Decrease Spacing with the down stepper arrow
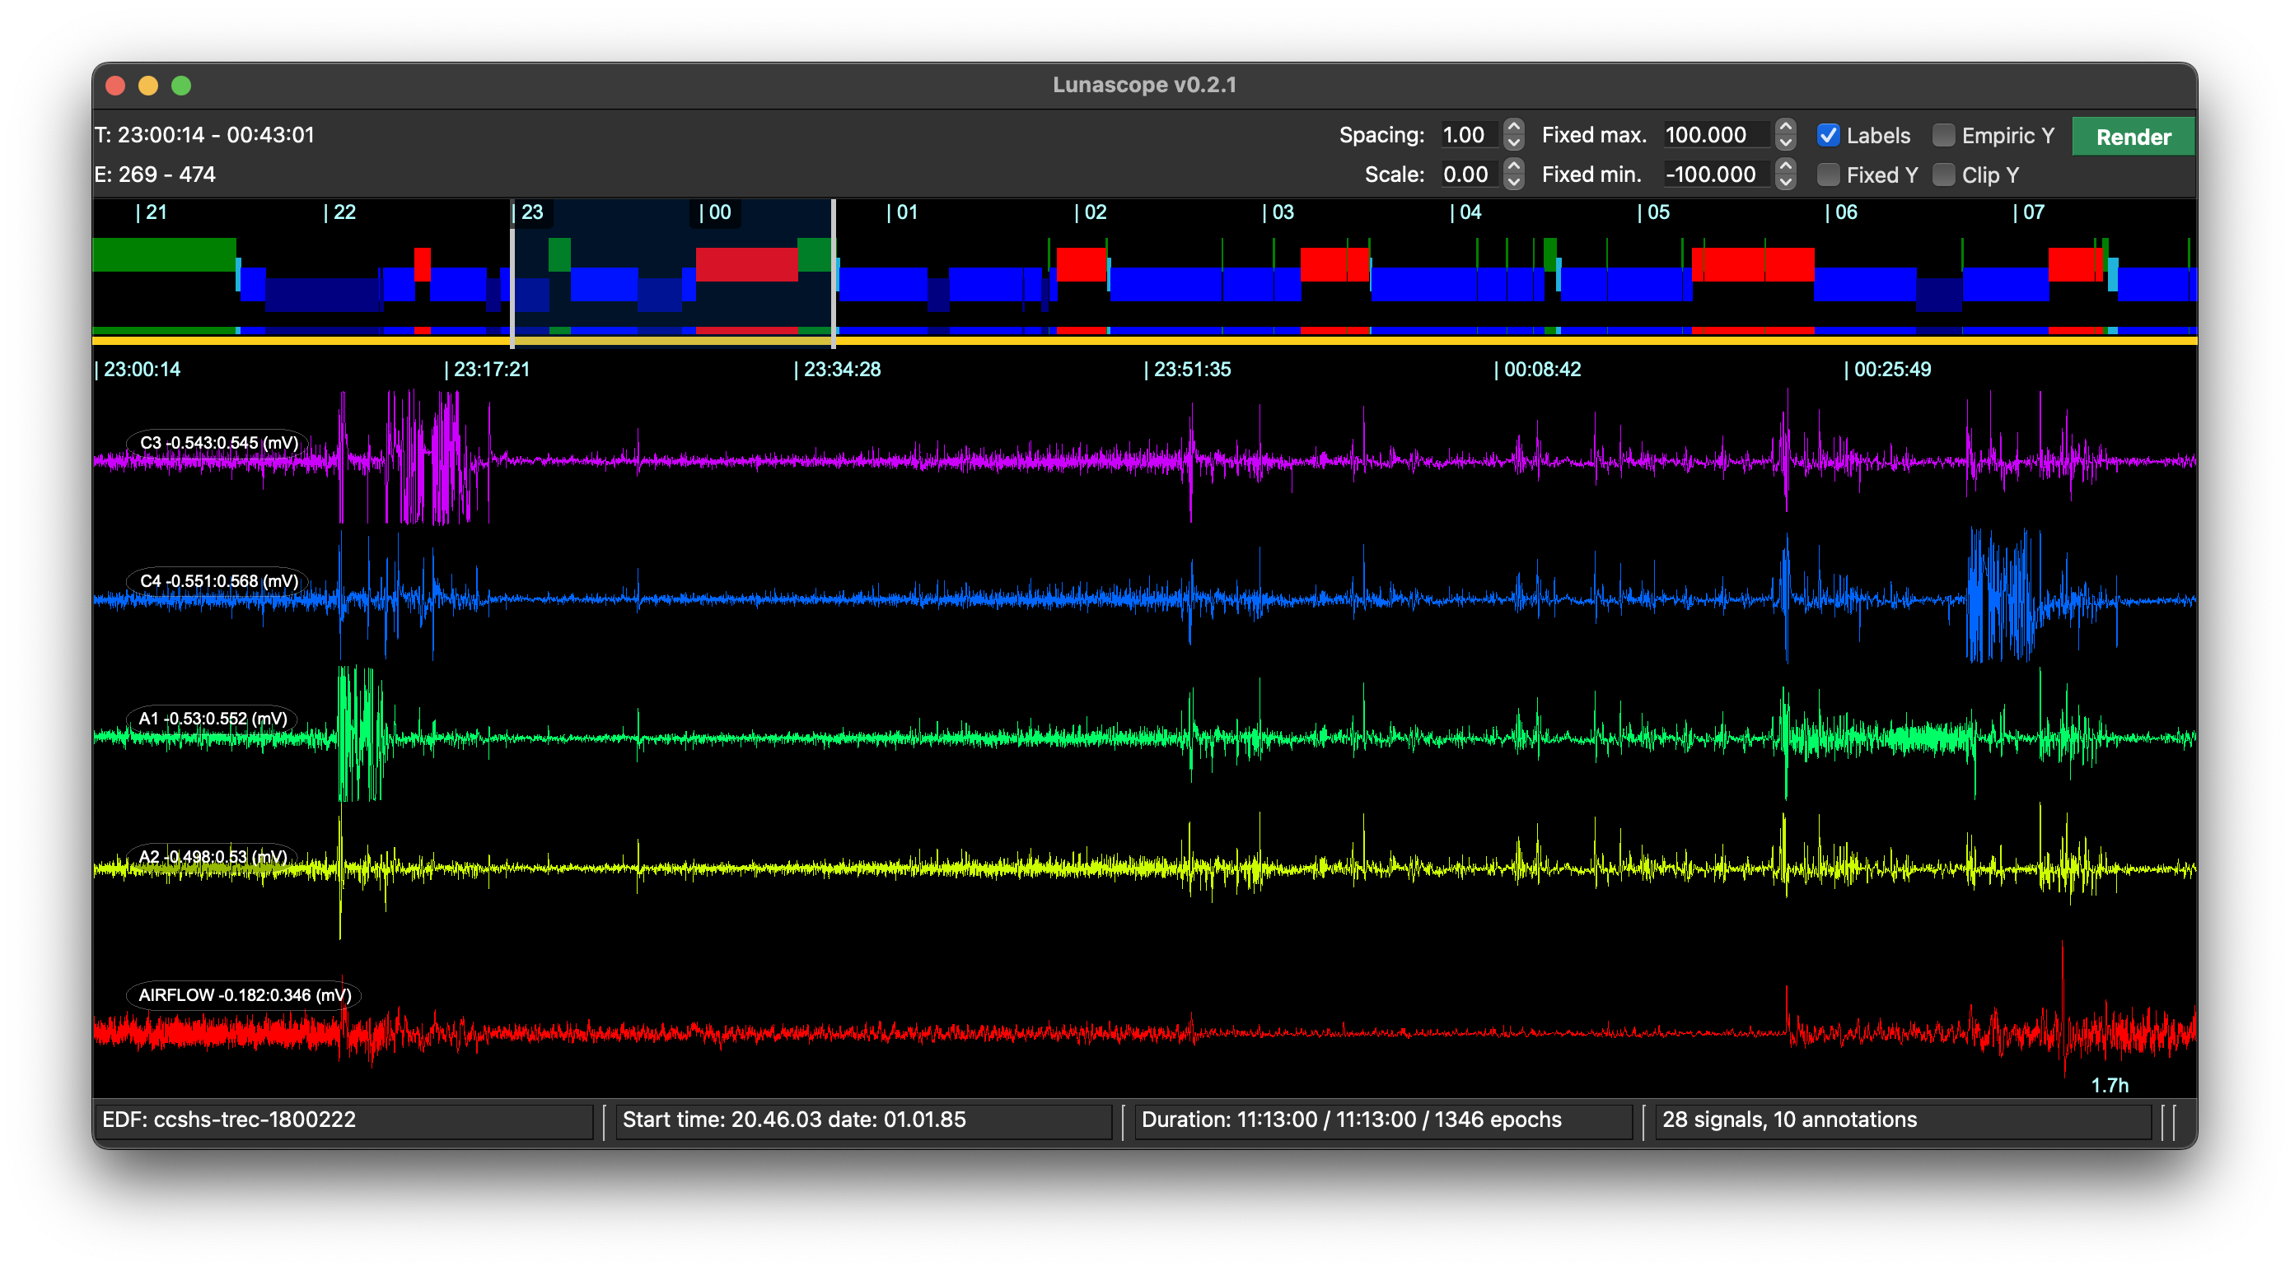The height and width of the screenshot is (1271, 2290). (1514, 143)
